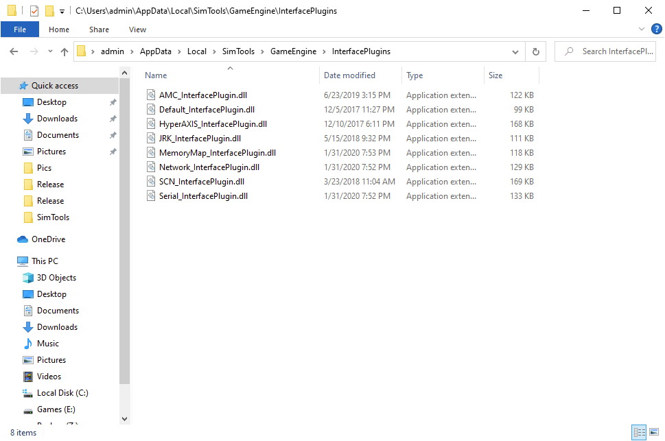Select the Serial_InterfacePlugin.dll file icon

tap(151, 195)
